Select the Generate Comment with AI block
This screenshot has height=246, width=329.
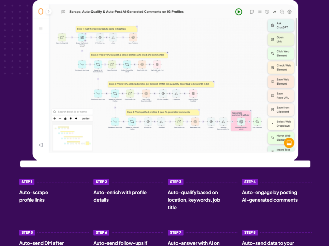(x=241, y=122)
